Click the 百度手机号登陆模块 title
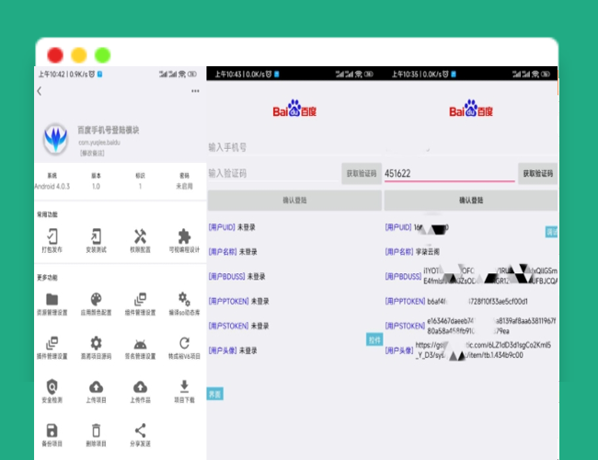The image size is (598, 460). pos(109,130)
